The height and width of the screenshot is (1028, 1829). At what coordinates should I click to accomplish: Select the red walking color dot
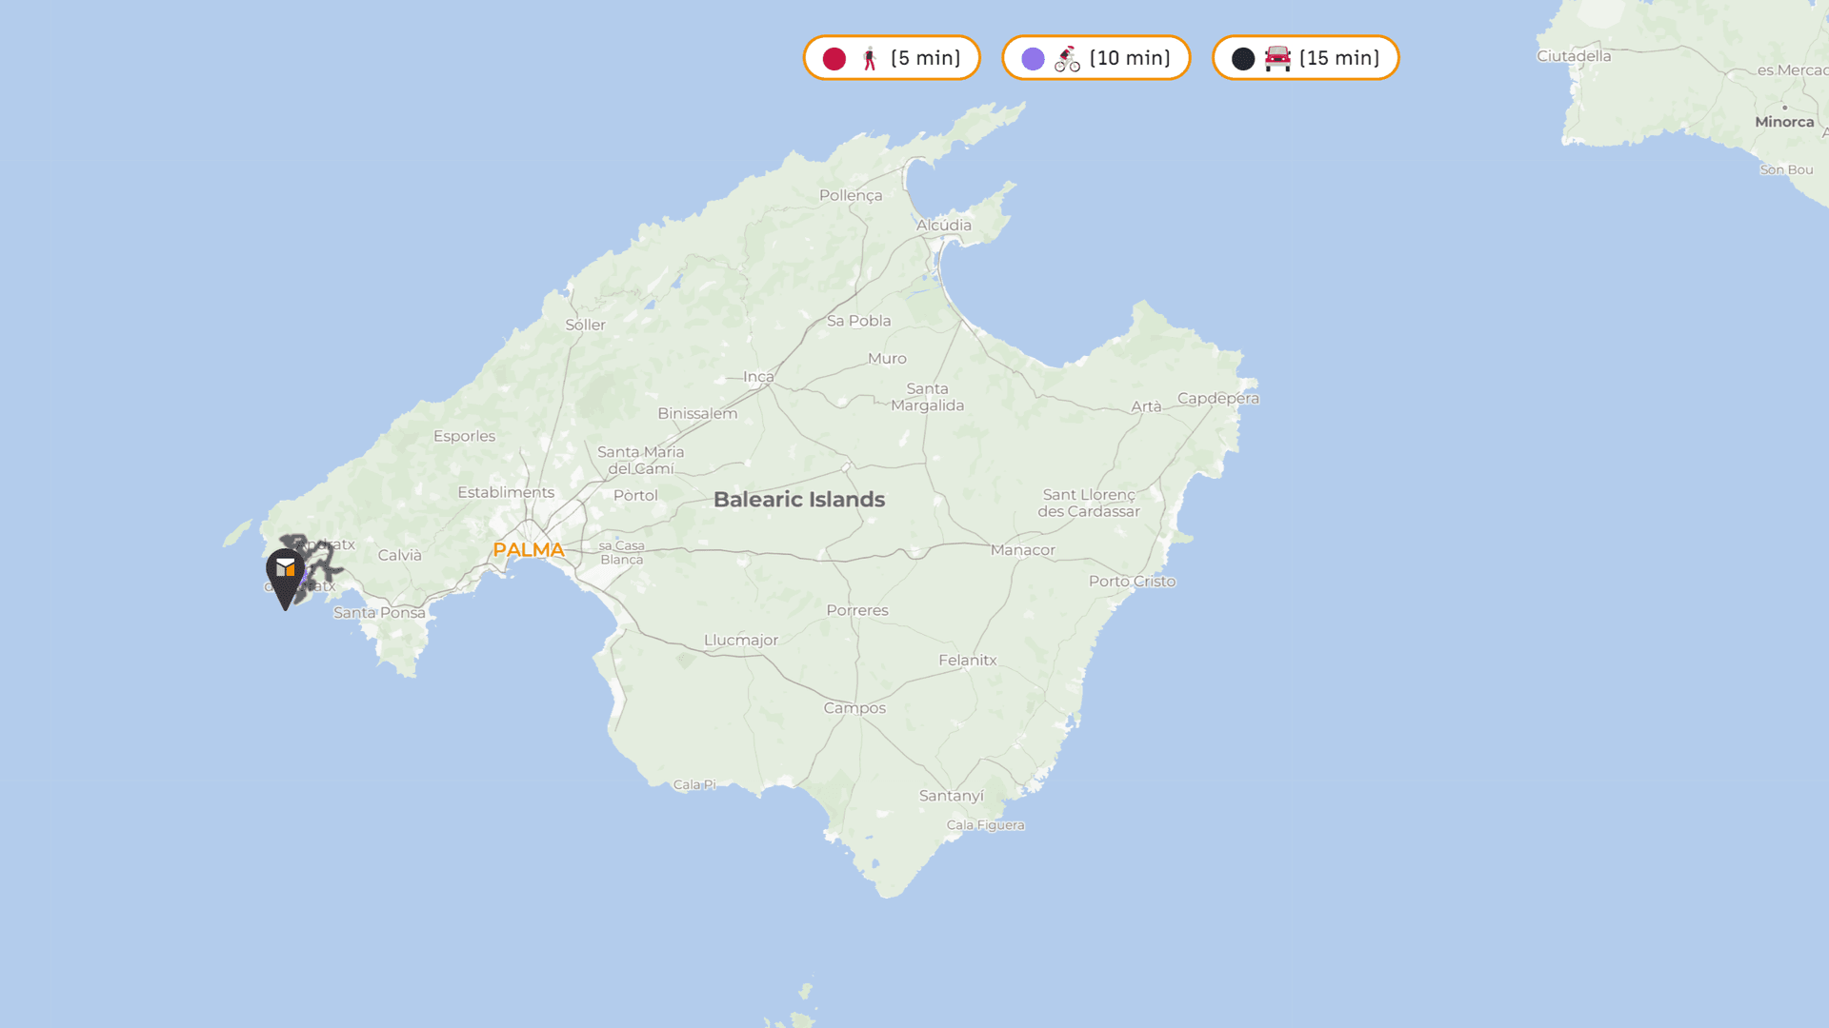(x=834, y=59)
